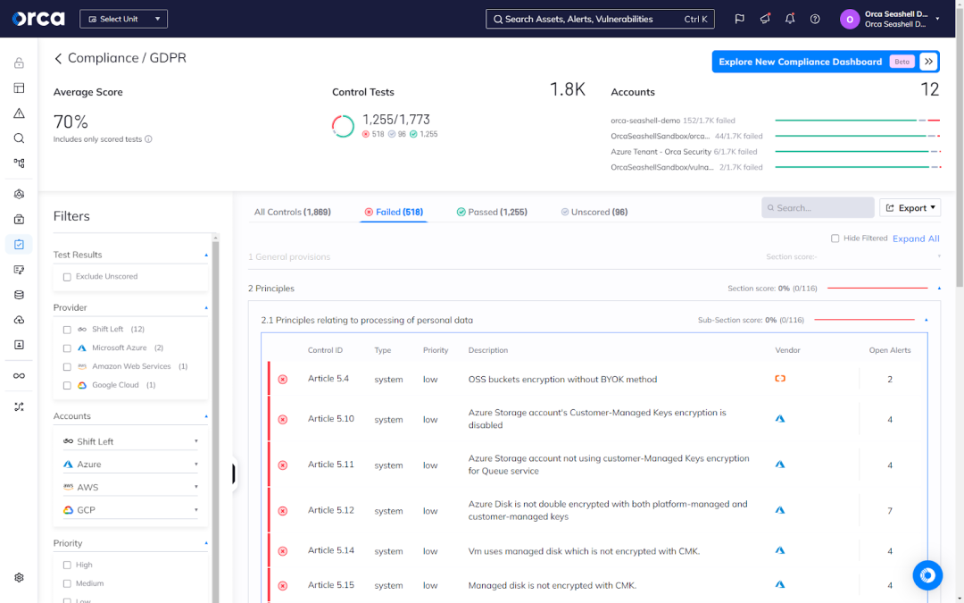The width and height of the screenshot is (964, 603).
Task: Click the double-arrow button beside Beta
Action: 928,62
